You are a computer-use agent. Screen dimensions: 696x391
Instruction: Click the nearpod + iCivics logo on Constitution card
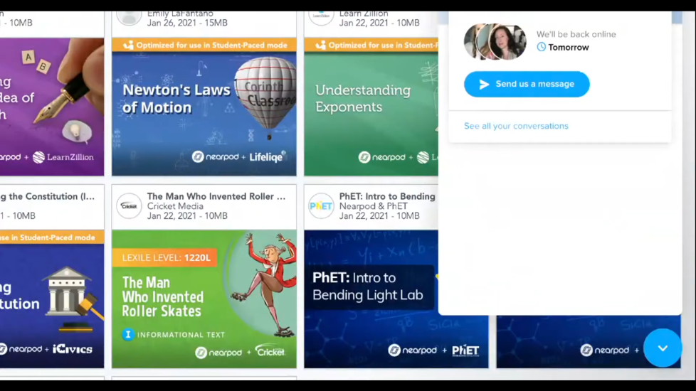[46, 349]
